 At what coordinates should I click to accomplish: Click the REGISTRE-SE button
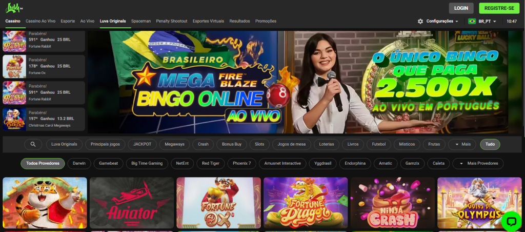pos(499,8)
